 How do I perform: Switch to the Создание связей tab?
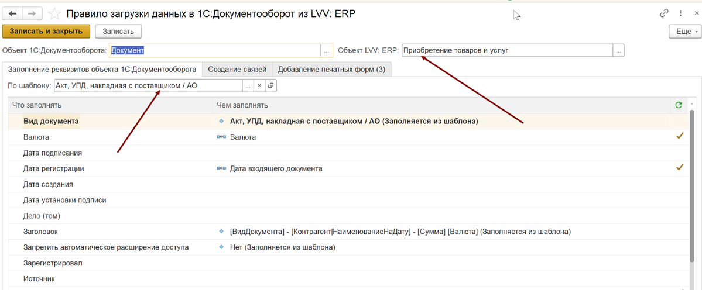[x=237, y=70]
